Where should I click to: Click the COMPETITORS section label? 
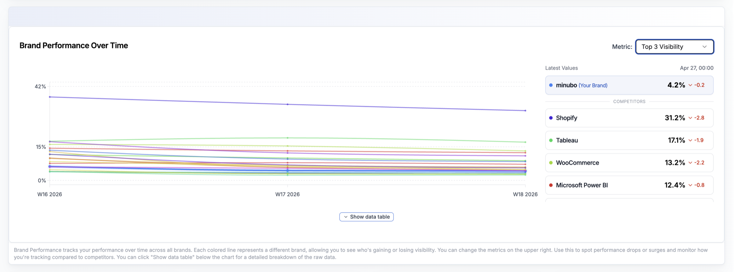pyautogui.click(x=629, y=101)
